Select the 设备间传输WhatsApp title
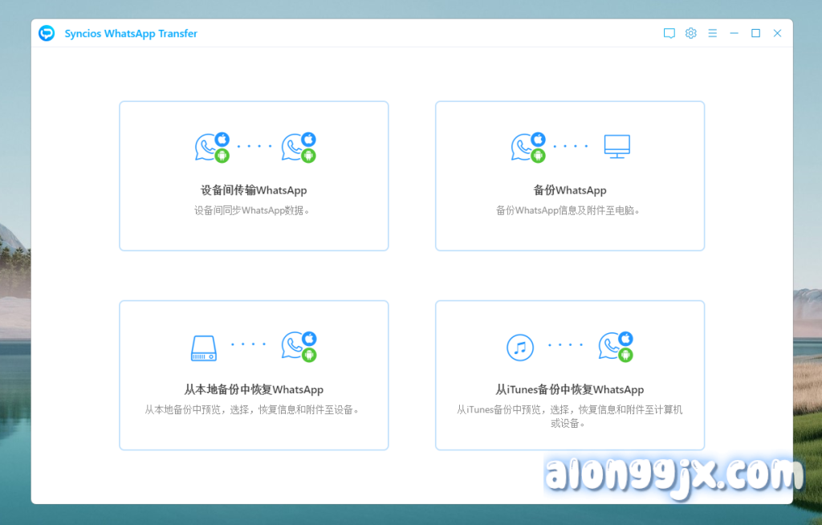Viewport: 822px width, 525px height. coord(254,191)
